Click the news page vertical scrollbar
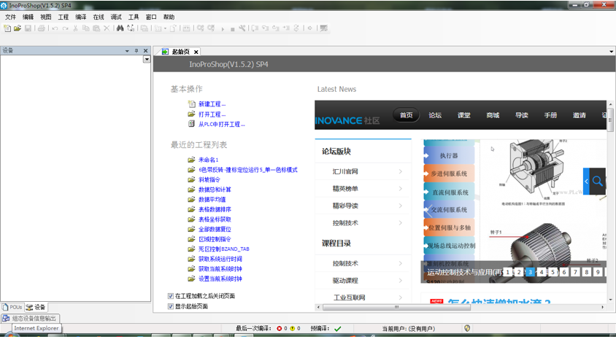 [x=610, y=120]
